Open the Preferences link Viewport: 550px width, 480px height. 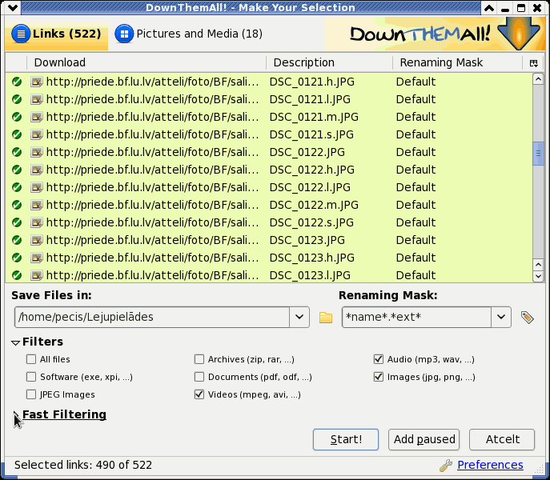pyautogui.click(x=490, y=465)
